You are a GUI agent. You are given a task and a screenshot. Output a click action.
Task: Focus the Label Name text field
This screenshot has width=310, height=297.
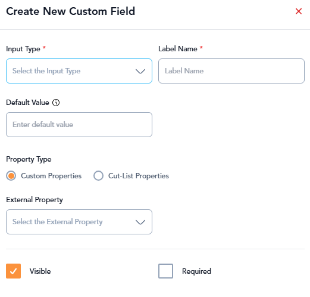pos(231,71)
